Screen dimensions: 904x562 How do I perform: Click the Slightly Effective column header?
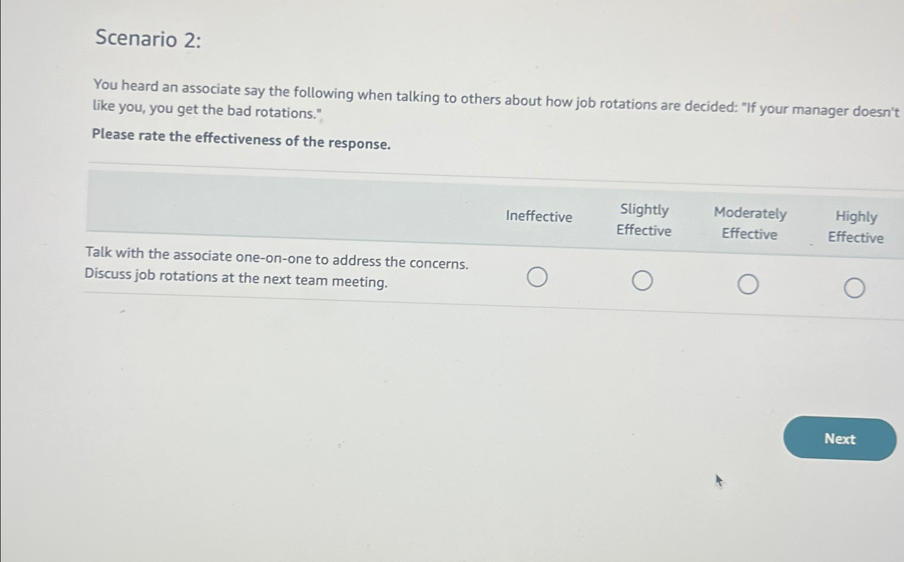(x=644, y=221)
